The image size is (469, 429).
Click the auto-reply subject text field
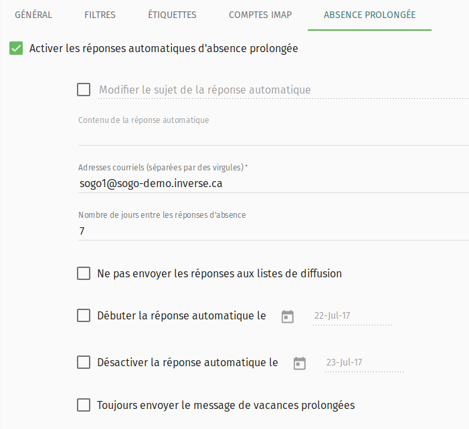point(281,90)
